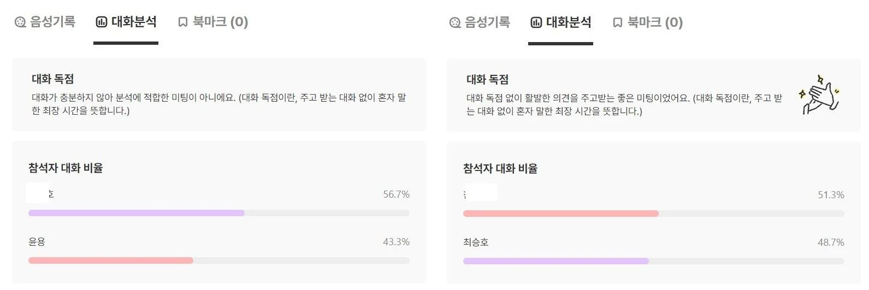Select the 북마크 bookmark icon in the right panel

tap(618, 23)
